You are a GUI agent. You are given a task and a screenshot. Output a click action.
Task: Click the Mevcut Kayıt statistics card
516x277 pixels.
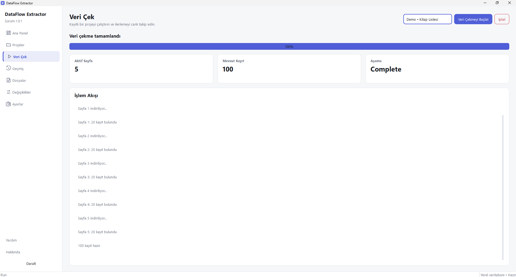point(289,69)
